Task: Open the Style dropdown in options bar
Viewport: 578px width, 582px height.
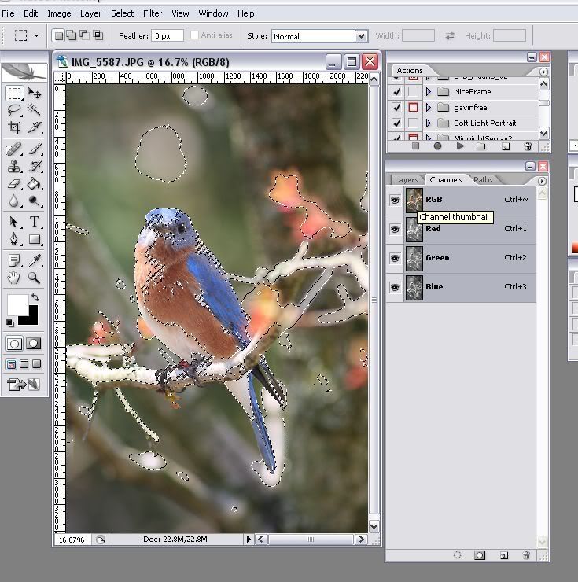Action: pos(361,36)
